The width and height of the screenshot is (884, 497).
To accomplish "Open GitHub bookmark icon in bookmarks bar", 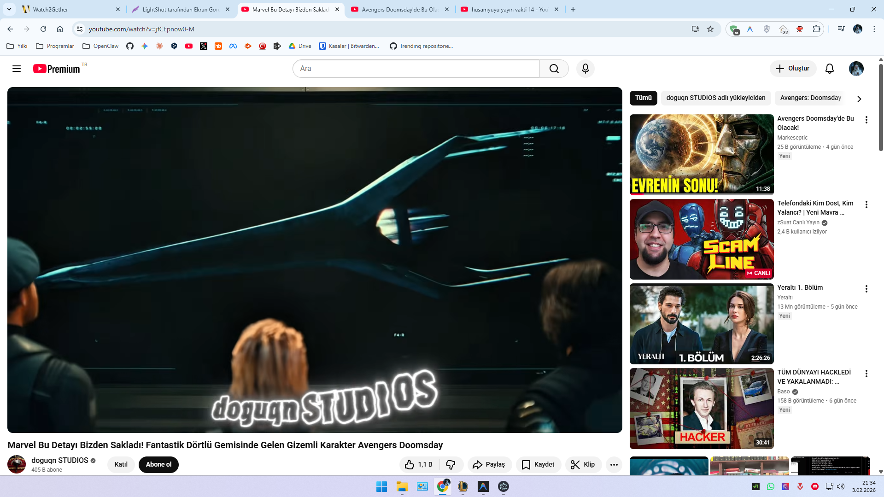I will (130, 46).
